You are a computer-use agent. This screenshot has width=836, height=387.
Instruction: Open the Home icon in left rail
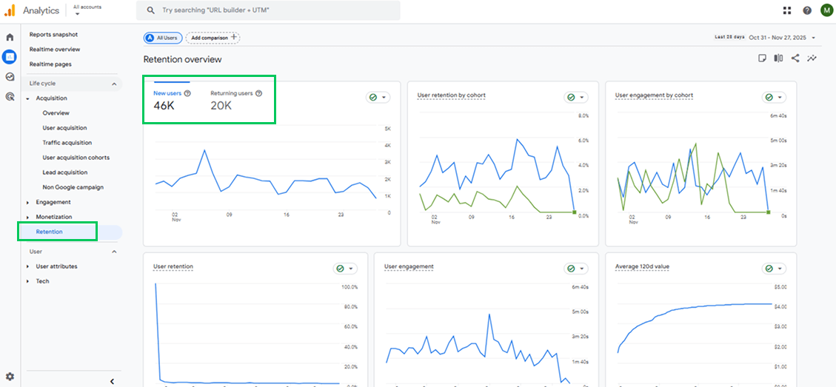coord(10,37)
